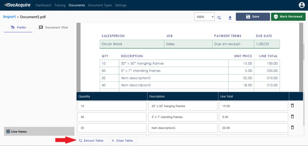Viewport: 308px width, 146px height.
Task: Go to Dashboard in the top navigation
Action: [x=43, y=5]
